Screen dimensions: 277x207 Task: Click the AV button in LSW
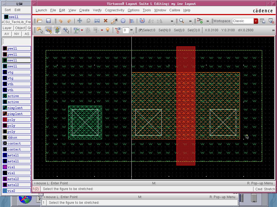click(x=7, y=34)
